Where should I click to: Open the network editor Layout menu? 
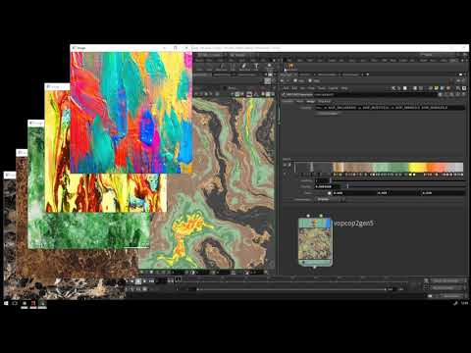click(333, 88)
